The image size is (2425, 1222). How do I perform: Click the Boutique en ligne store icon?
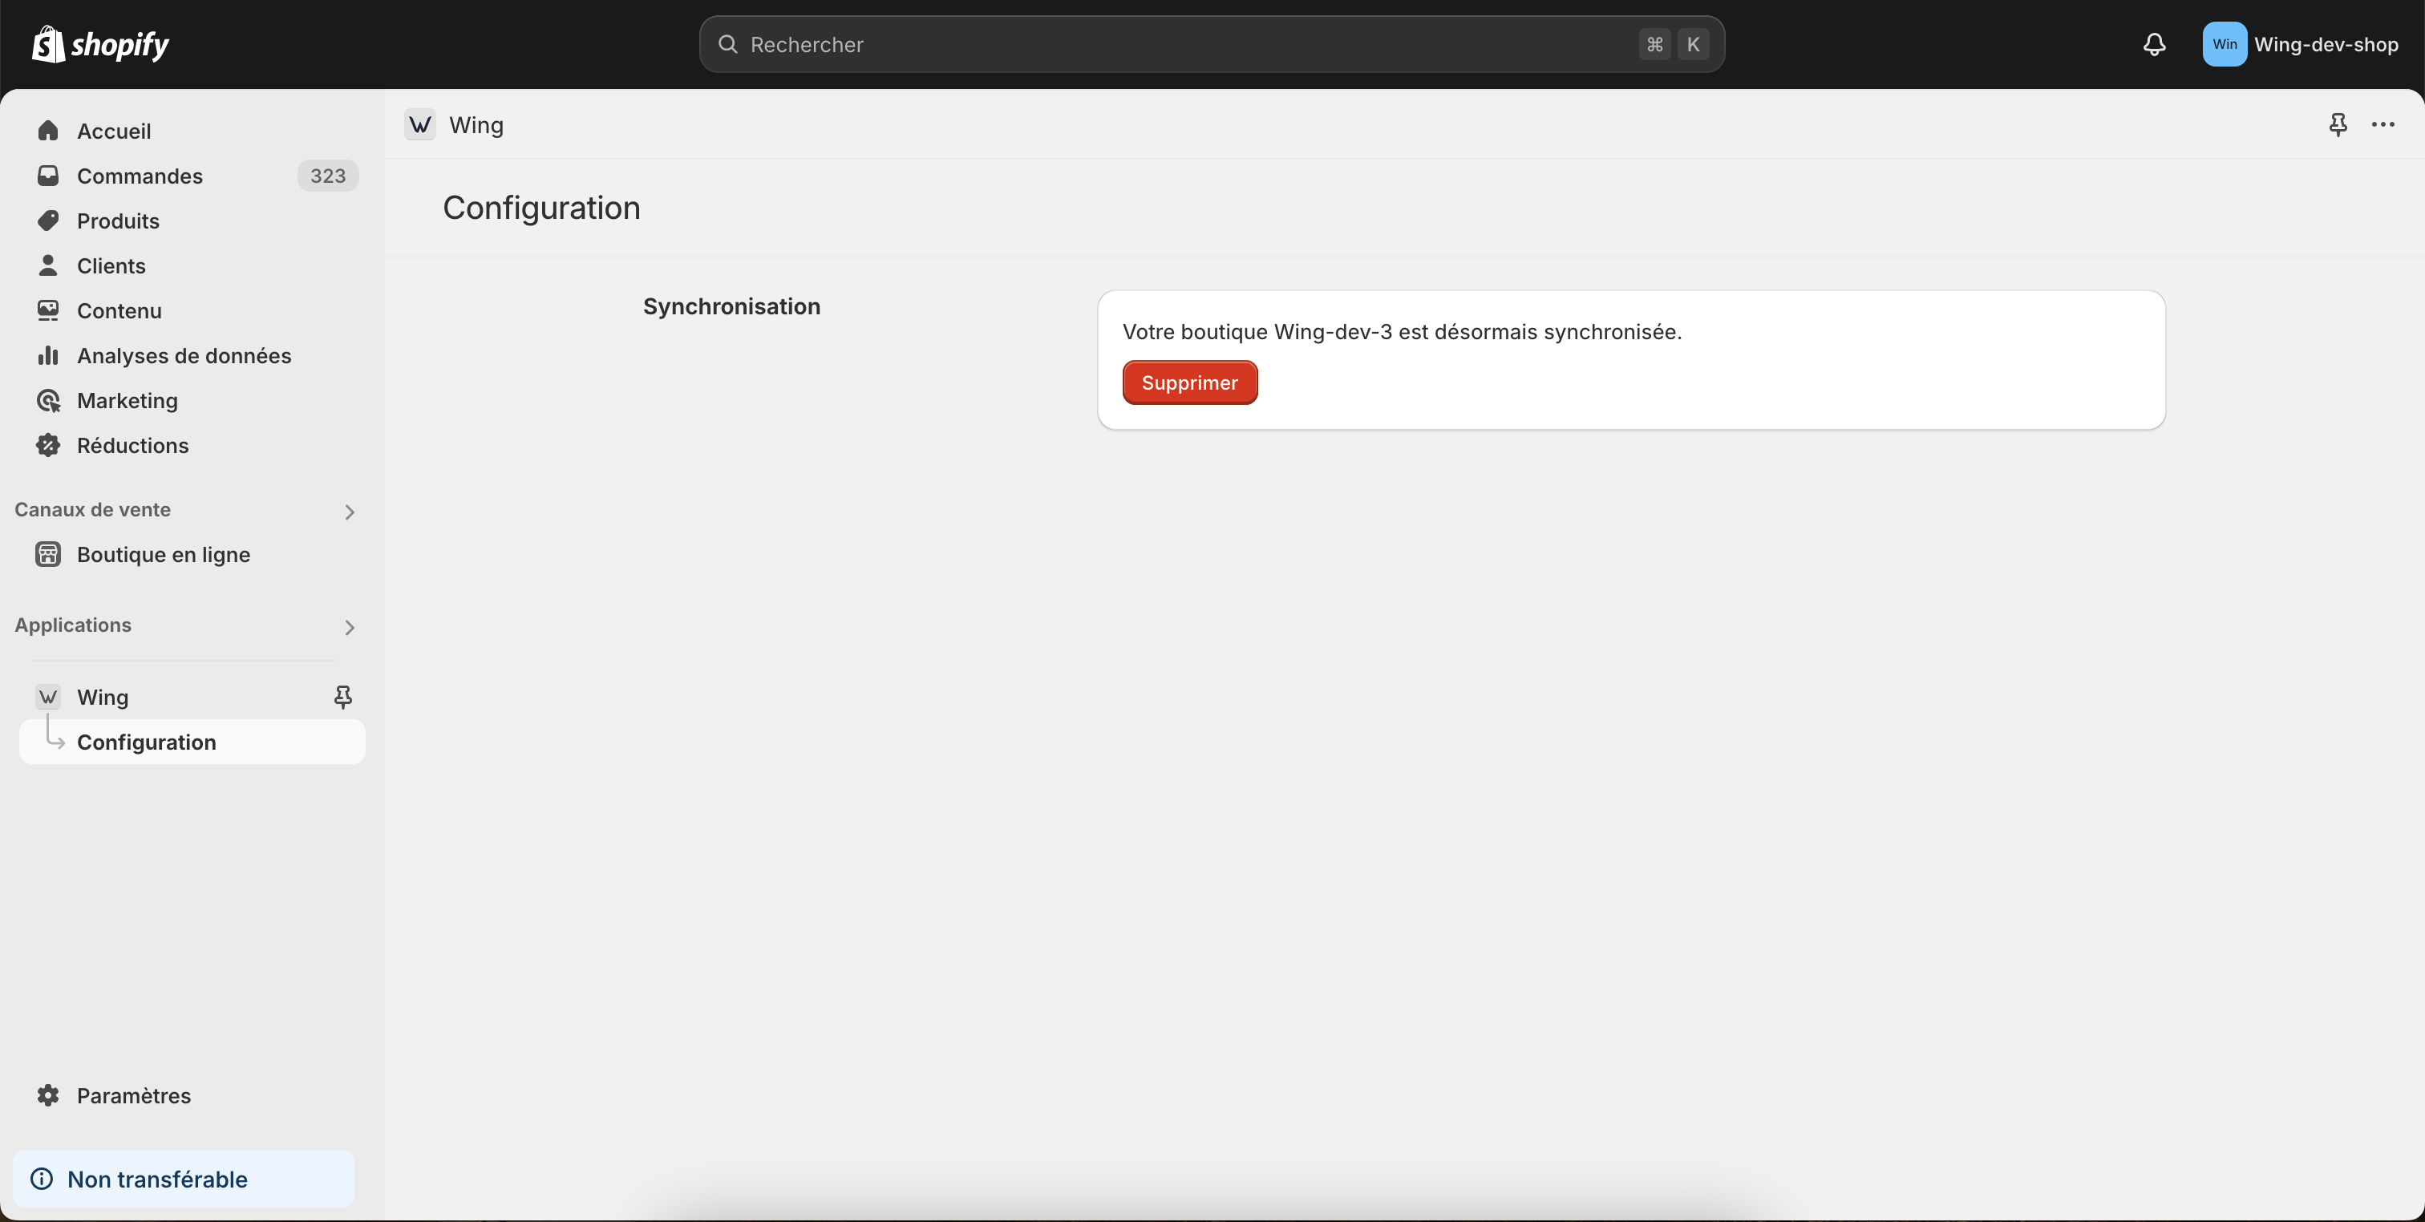tap(48, 555)
